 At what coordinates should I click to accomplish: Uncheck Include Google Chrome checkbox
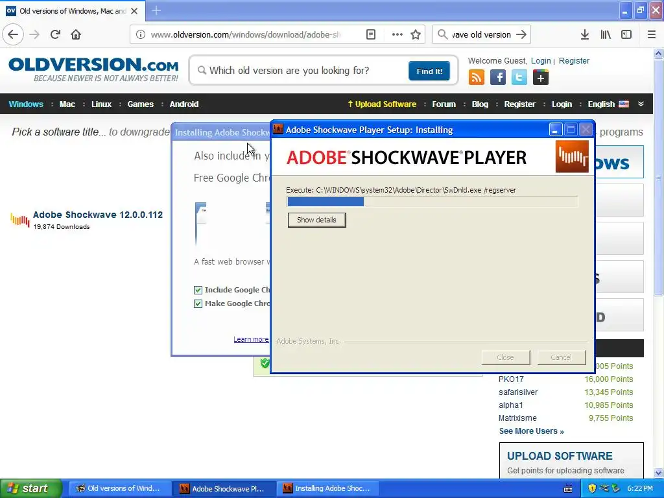click(x=198, y=290)
